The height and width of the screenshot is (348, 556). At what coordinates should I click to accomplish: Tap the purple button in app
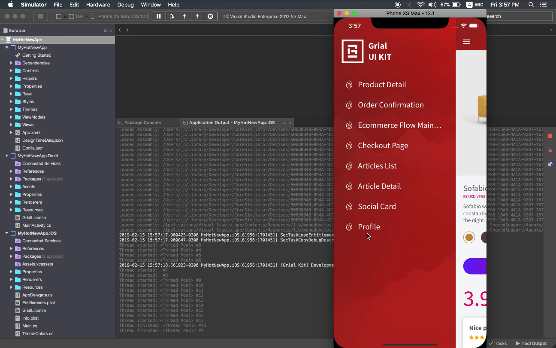point(475,266)
